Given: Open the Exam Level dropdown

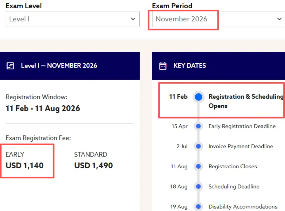Looking at the screenshot, I should click(73, 19).
